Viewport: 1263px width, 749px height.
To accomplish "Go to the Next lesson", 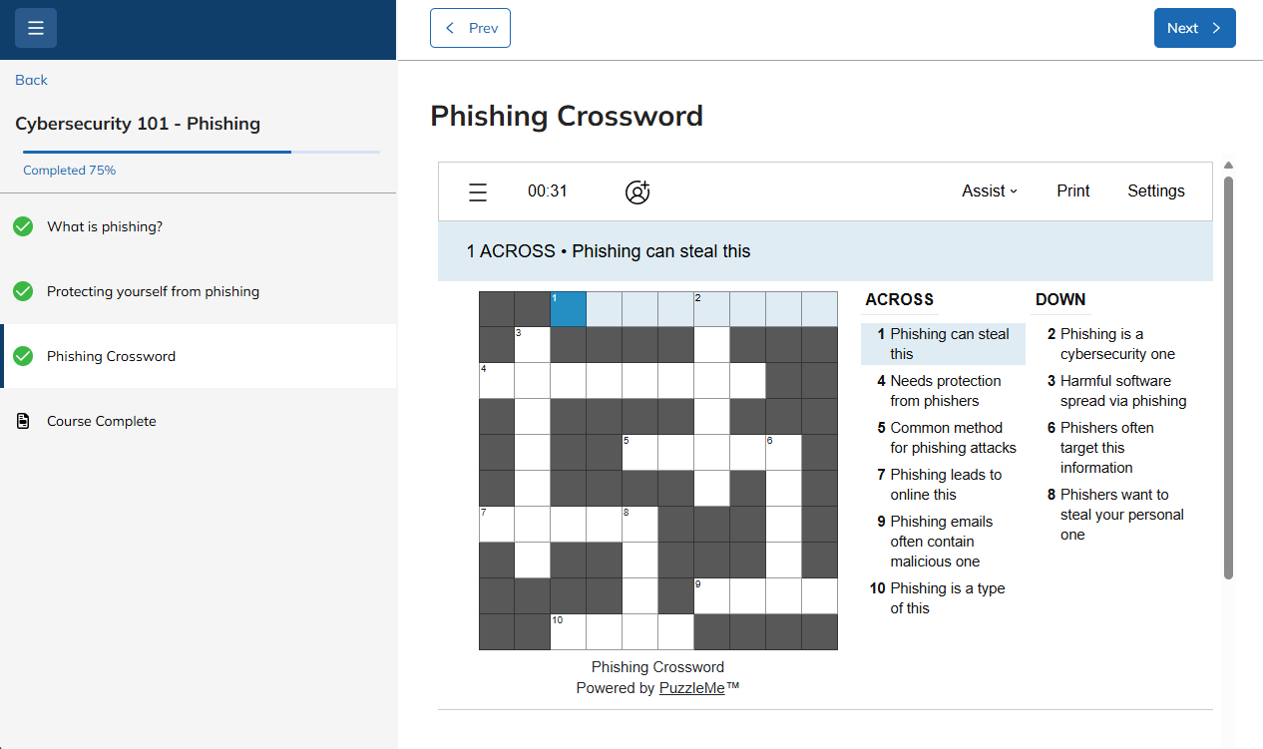I will coord(1195,28).
